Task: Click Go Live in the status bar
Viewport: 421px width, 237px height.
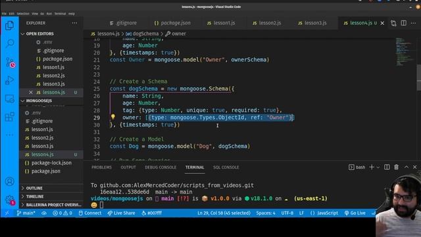Action: [355, 213]
